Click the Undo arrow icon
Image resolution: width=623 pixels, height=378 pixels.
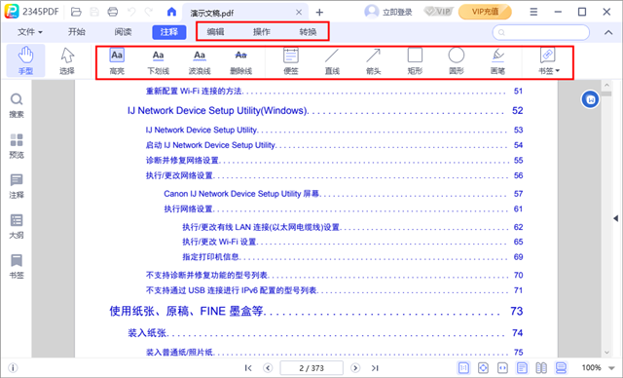coord(131,12)
